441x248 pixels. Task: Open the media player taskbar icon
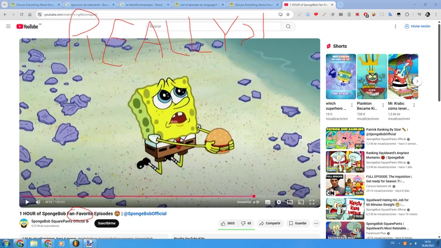click(x=61, y=243)
